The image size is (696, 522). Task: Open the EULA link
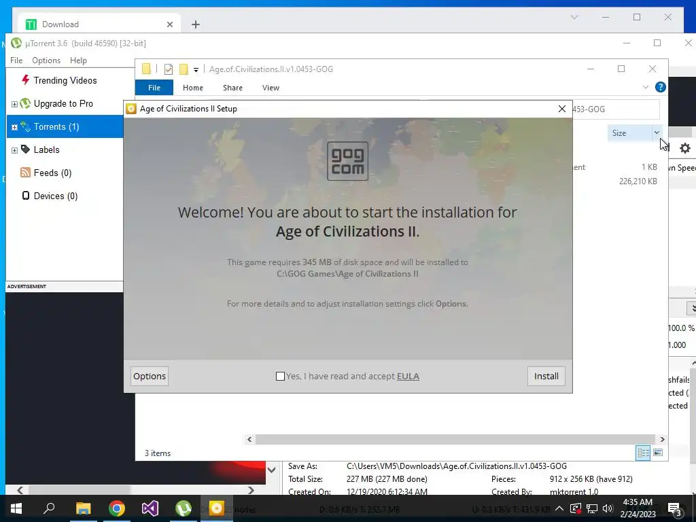(x=408, y=377)
